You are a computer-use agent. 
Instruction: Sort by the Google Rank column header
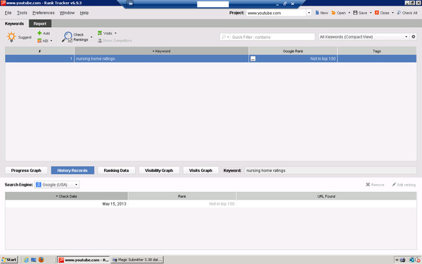click(293, 51)
